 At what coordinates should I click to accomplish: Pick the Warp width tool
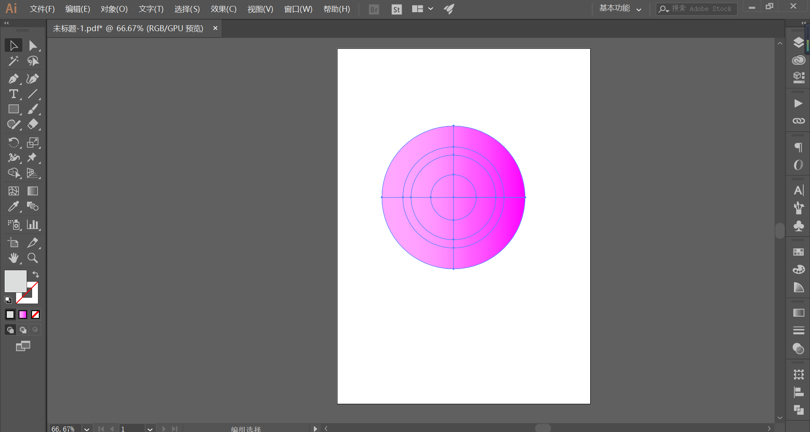[13, 157]
